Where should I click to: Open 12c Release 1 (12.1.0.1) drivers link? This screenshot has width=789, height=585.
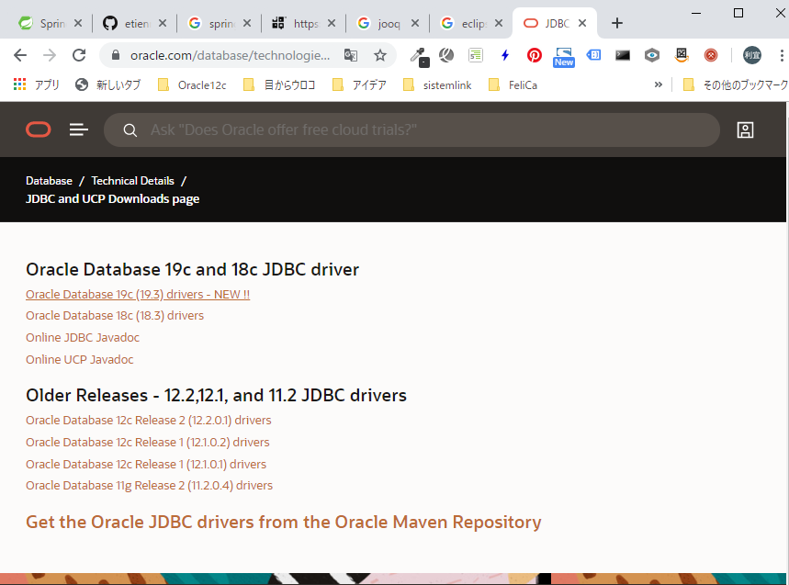(x=146, y=465)
